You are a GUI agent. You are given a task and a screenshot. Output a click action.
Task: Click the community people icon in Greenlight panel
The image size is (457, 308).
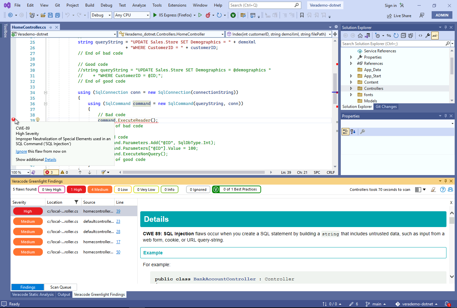pyautogui.click(x=450, y=190)
